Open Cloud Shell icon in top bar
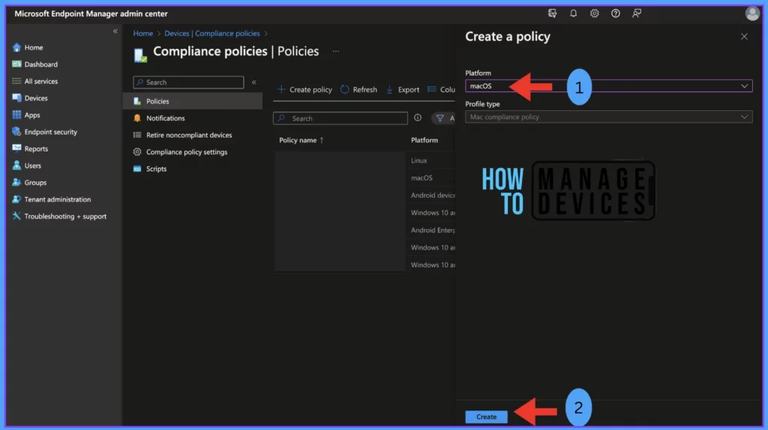The height and width of the screenshot is (430, 768). (x=552, y=13)
